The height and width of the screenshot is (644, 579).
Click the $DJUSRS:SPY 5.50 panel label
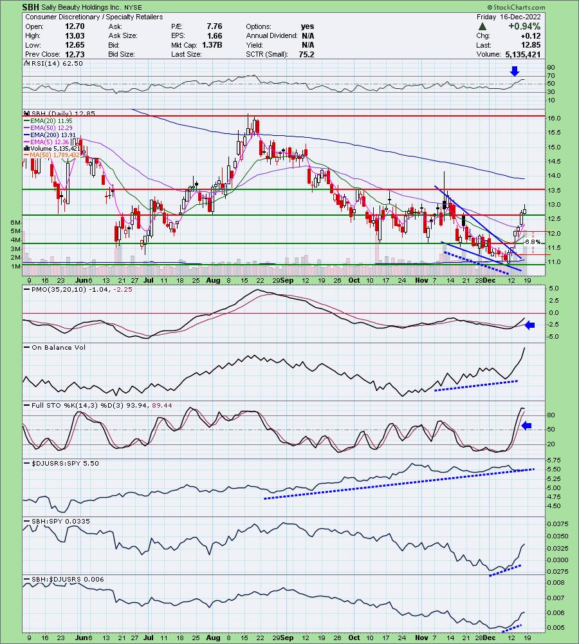tap(65, 463)
